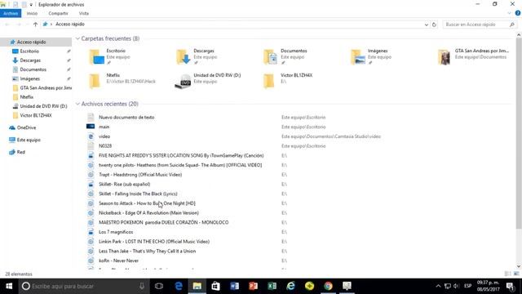Launch Excel from the taskbar
Viewport: 522px width, 294px height.
click(272, 287)
